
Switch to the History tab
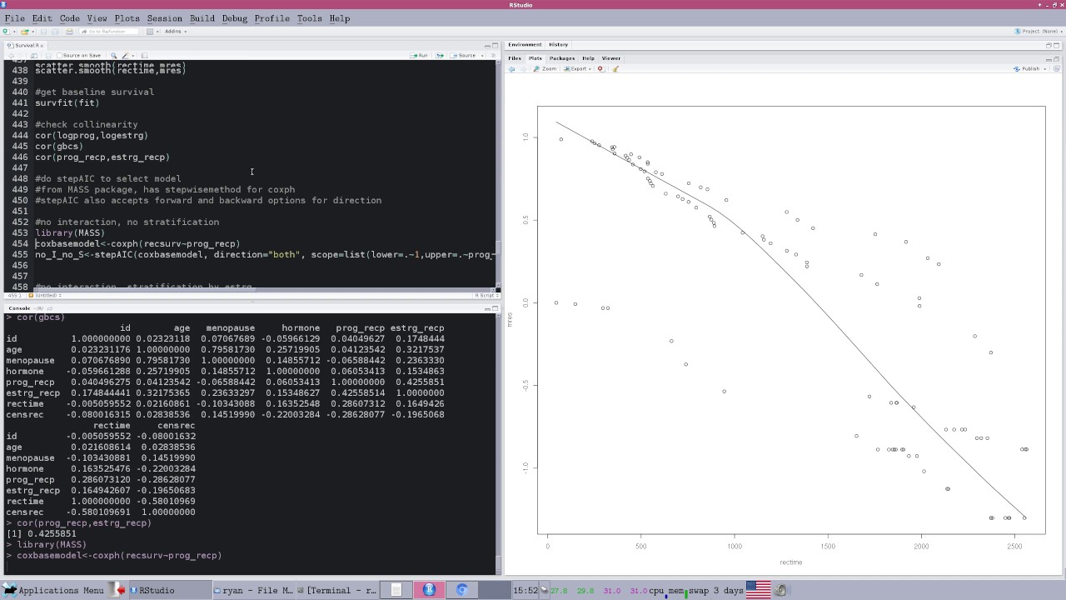558,45
